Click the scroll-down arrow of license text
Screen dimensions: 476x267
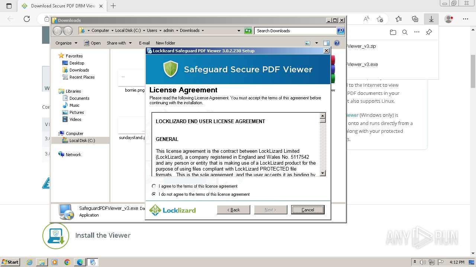pos(322,173)
